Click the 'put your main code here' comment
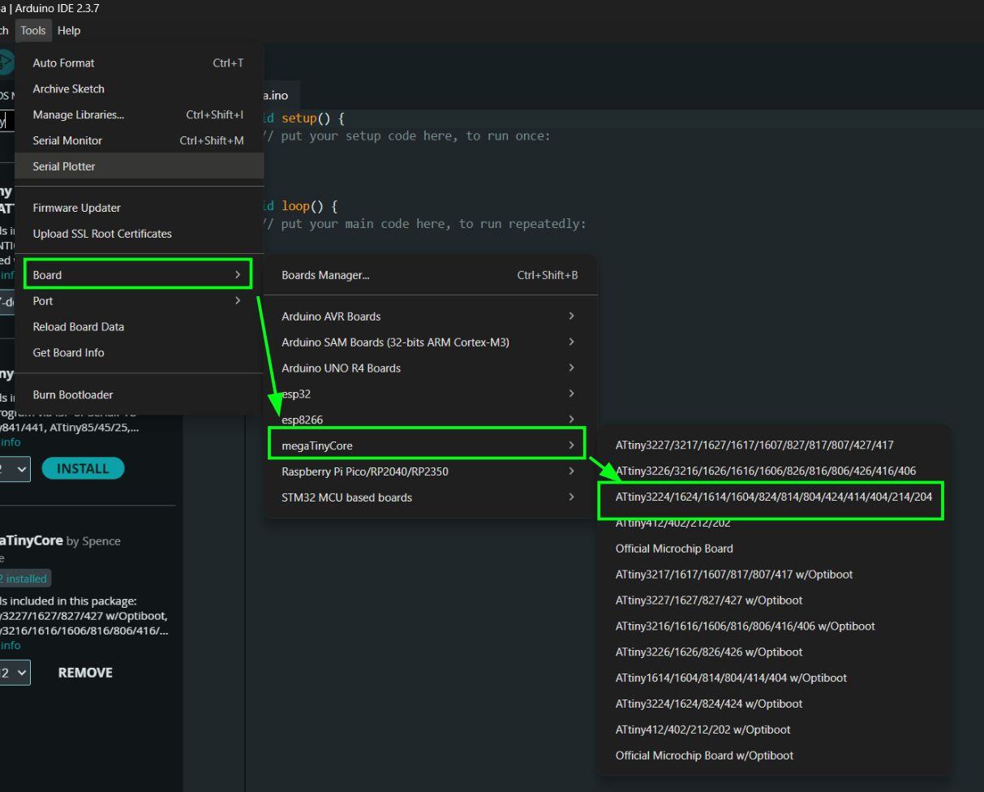The height and width of the screenshot is (792, 984). point(423,224)
